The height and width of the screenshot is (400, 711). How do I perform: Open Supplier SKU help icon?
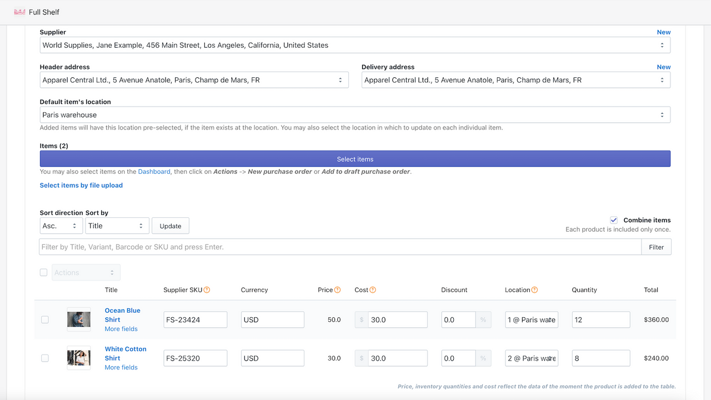tap(207, 290)
